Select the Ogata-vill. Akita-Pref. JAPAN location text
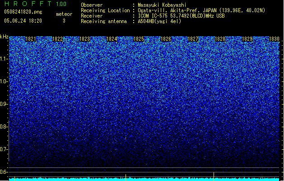Viewport: 284px width, 181px height. [x=201, y=10]
